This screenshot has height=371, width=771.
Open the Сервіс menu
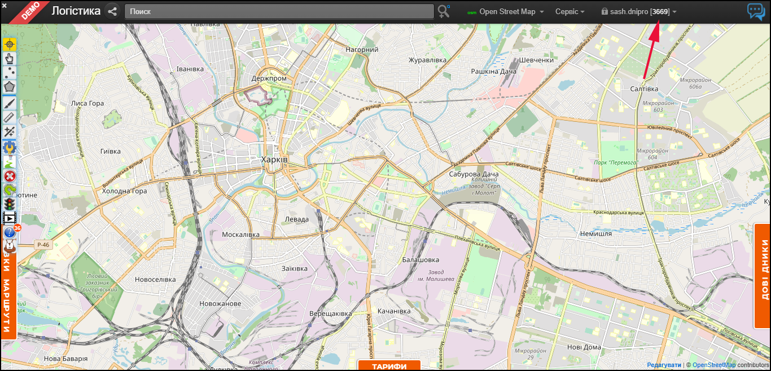coord(570,12)
